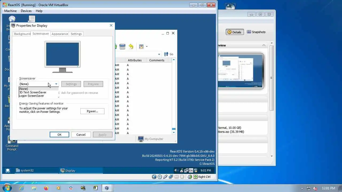Click the greyed Apply button
Viewport: 342px width, 192px height.
(x=103, y=135)
